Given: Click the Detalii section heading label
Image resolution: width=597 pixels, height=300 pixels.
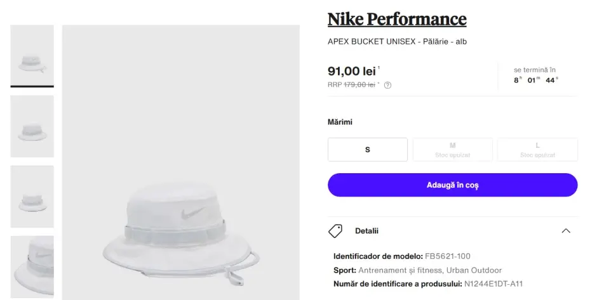Looking at the screenshot, I should pos(366,231).
